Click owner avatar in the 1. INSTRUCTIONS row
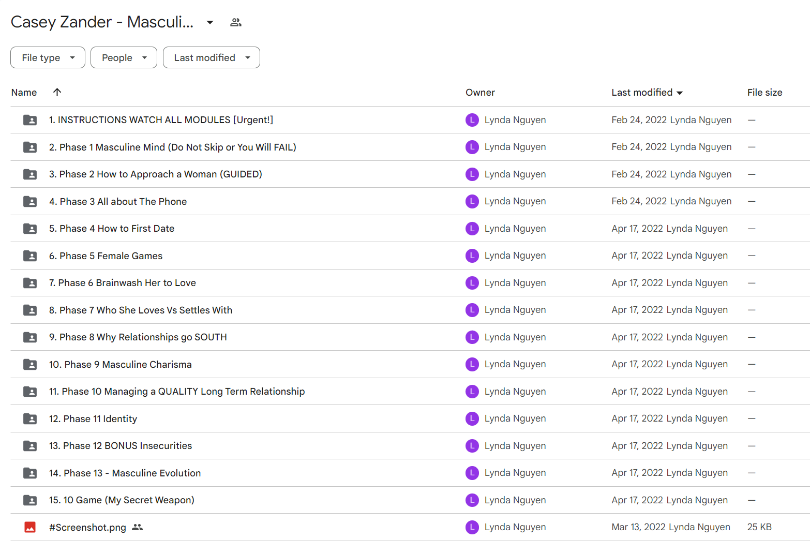810x554 pixels. coord(472,120)
